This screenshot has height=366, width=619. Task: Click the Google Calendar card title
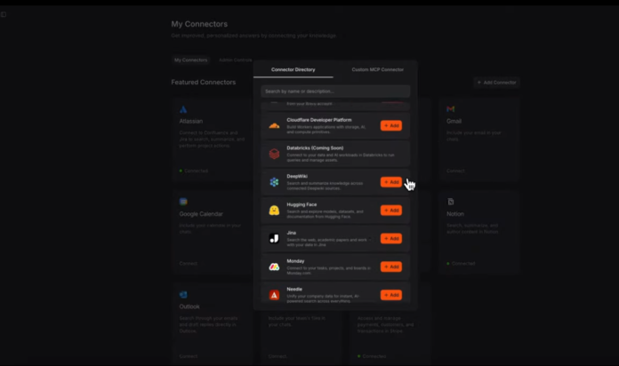(x=201, y=214)
